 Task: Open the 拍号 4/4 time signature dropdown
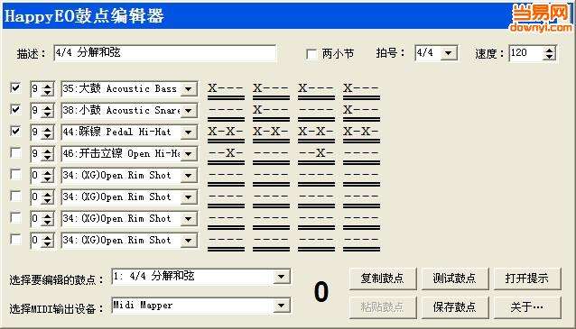(448, 53)
